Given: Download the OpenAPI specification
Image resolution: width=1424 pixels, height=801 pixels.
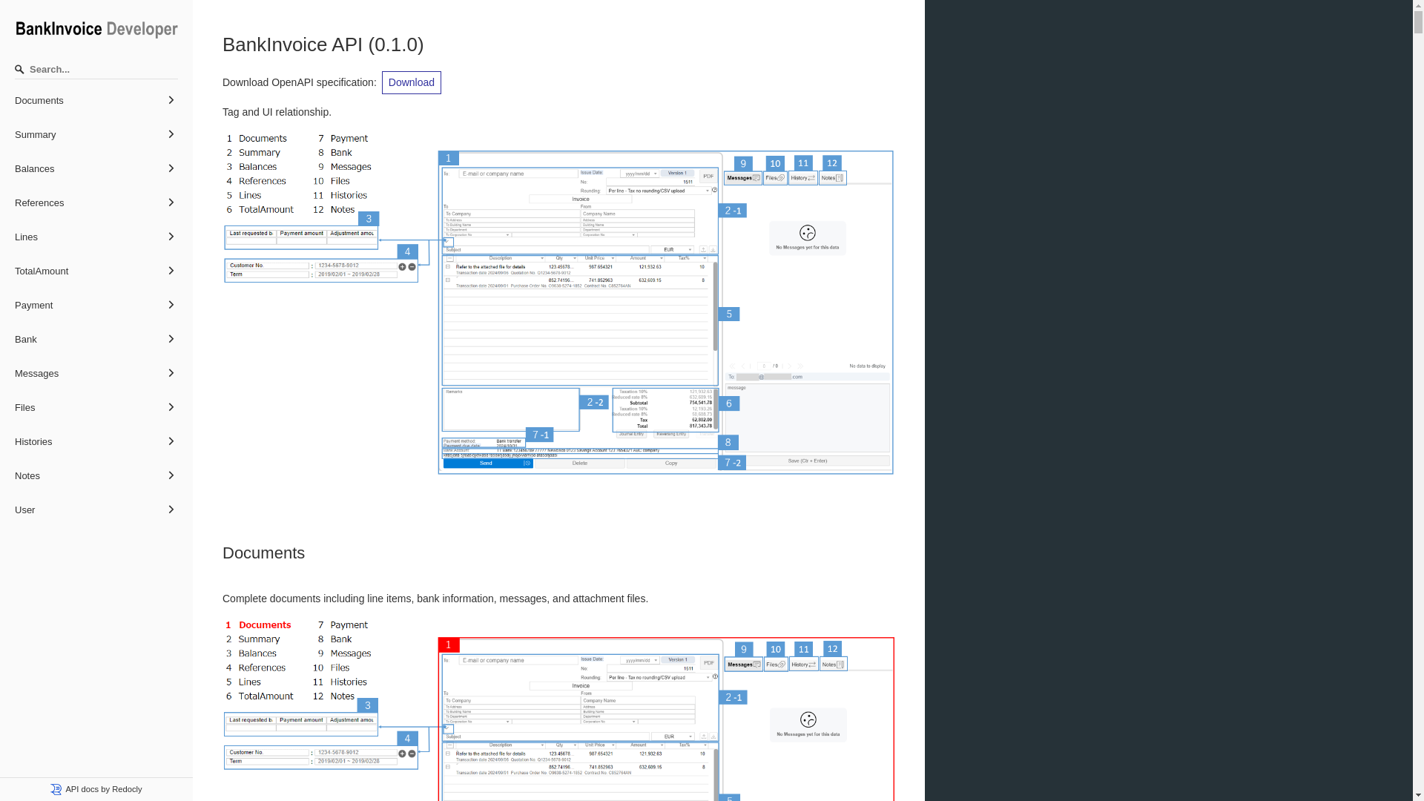Looking at the screenshot, I should [412, 82].
